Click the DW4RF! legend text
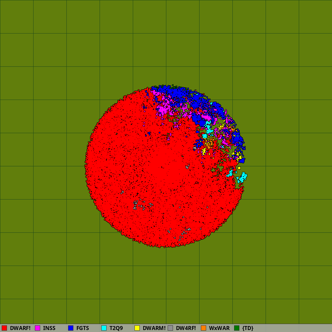This screenshot has width=332, height=332. click(186, 328)
